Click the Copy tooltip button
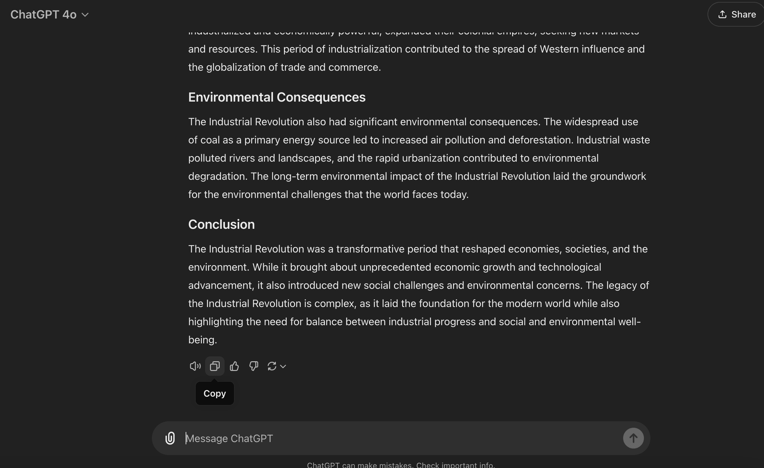This screenshot has height=468, width=764. click(215, 393)
